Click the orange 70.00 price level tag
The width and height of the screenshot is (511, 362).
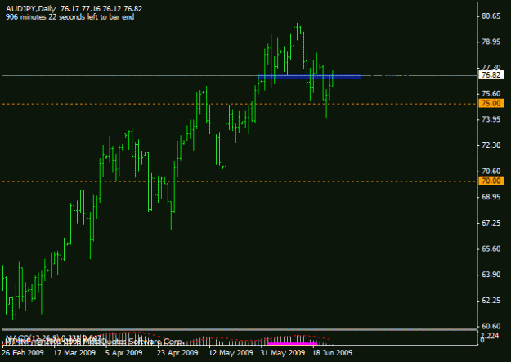491,181
